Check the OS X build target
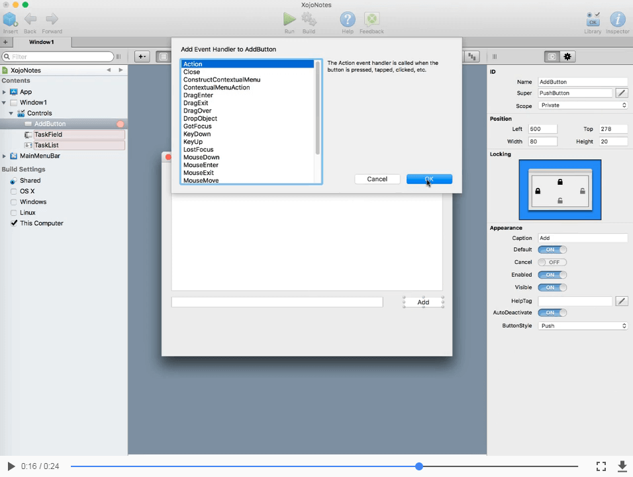 point(14,191)
